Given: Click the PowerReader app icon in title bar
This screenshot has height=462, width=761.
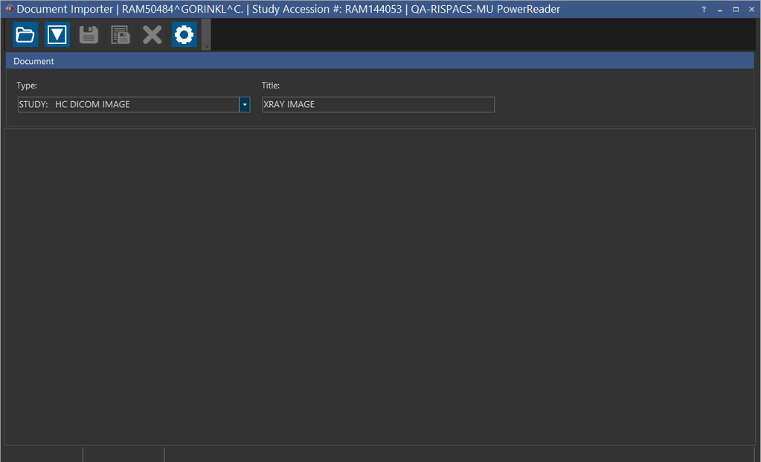Looking at the screenshot, I should [9, 9].
